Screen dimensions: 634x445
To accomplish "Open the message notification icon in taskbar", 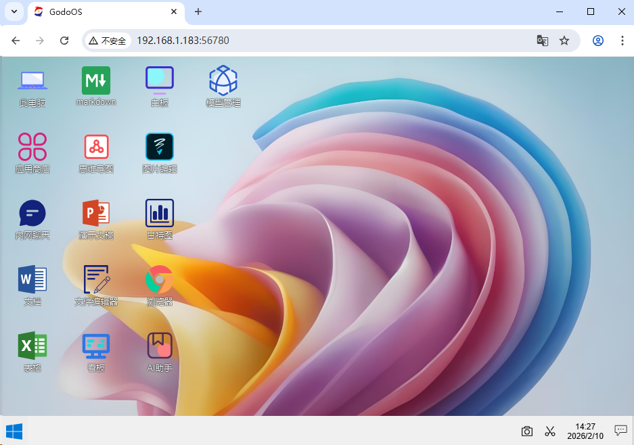I will pos(620,430).
